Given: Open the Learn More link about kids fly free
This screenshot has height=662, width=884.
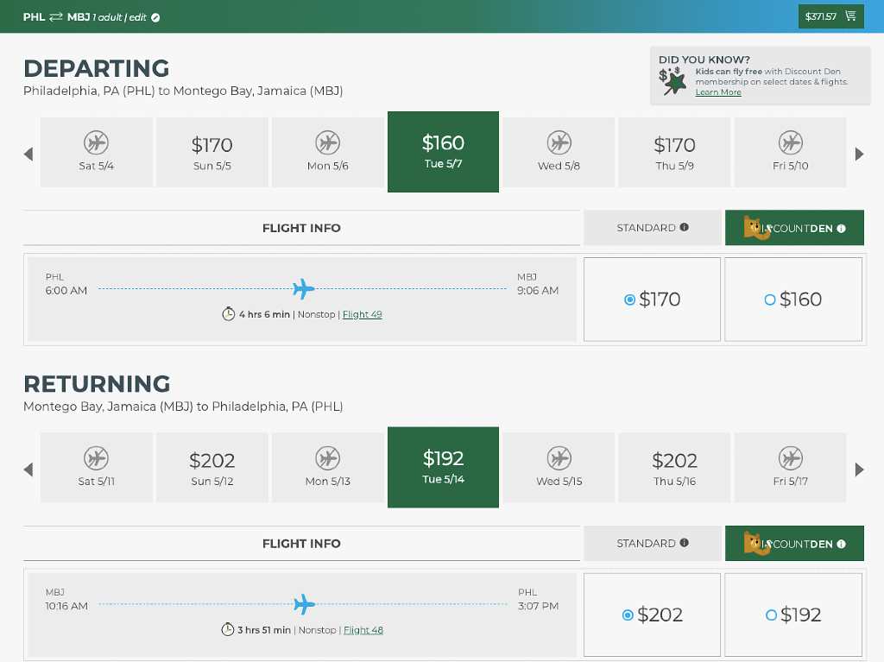Looking at the screenshot, I should 717,91.
